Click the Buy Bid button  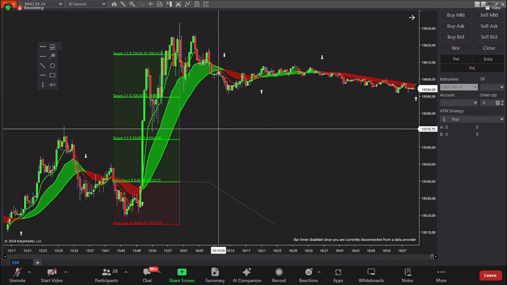tap(456, 37)
